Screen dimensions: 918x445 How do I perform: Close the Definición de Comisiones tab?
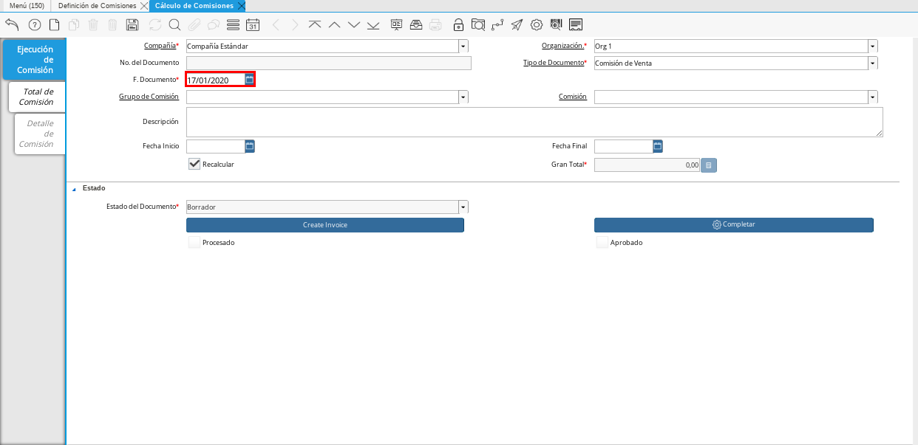click(143, 5)
